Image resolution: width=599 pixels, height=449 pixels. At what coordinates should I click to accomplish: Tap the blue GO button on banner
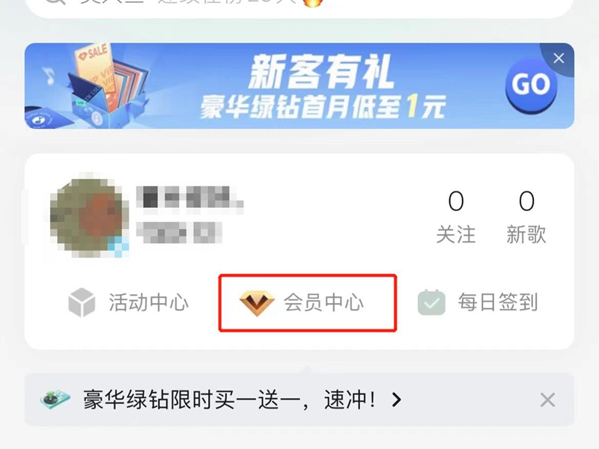(531, 86)
